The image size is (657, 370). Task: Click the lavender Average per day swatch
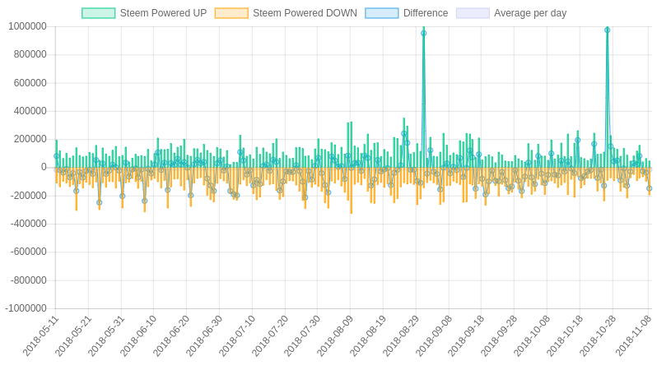point(473,13)
